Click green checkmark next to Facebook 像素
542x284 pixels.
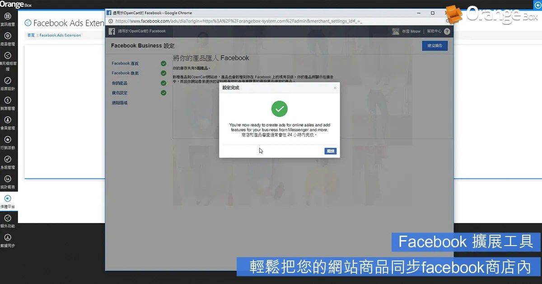(x=164, y=73)
